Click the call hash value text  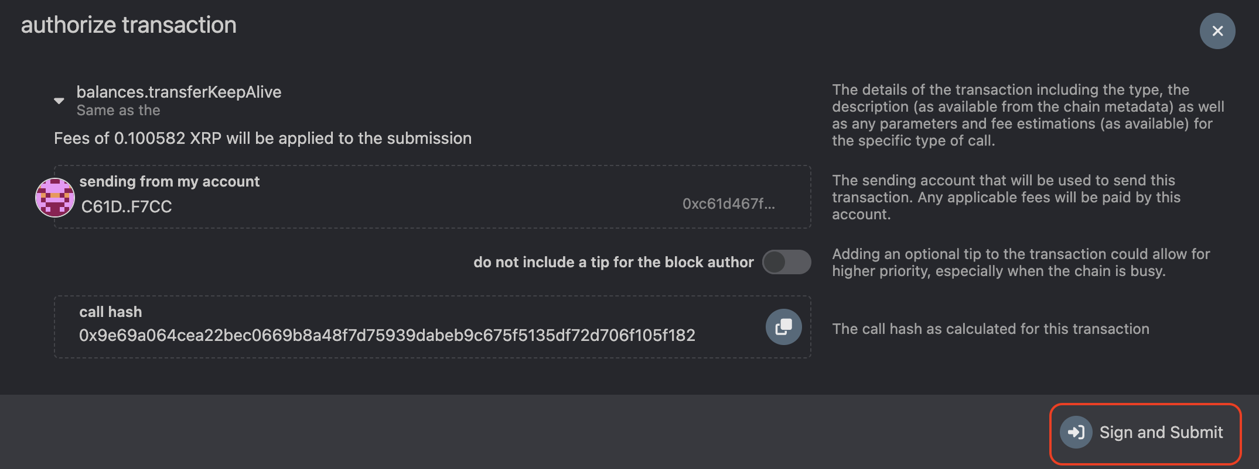(x=387, y=335)
